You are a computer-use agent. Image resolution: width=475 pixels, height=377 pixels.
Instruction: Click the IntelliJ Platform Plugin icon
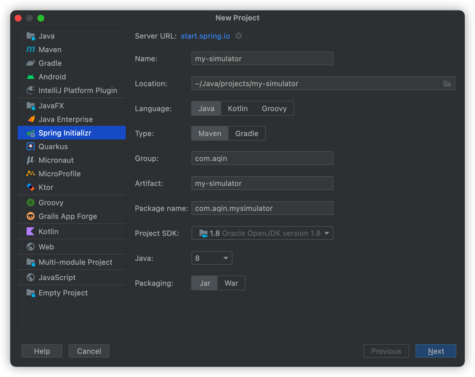point(31,90)
